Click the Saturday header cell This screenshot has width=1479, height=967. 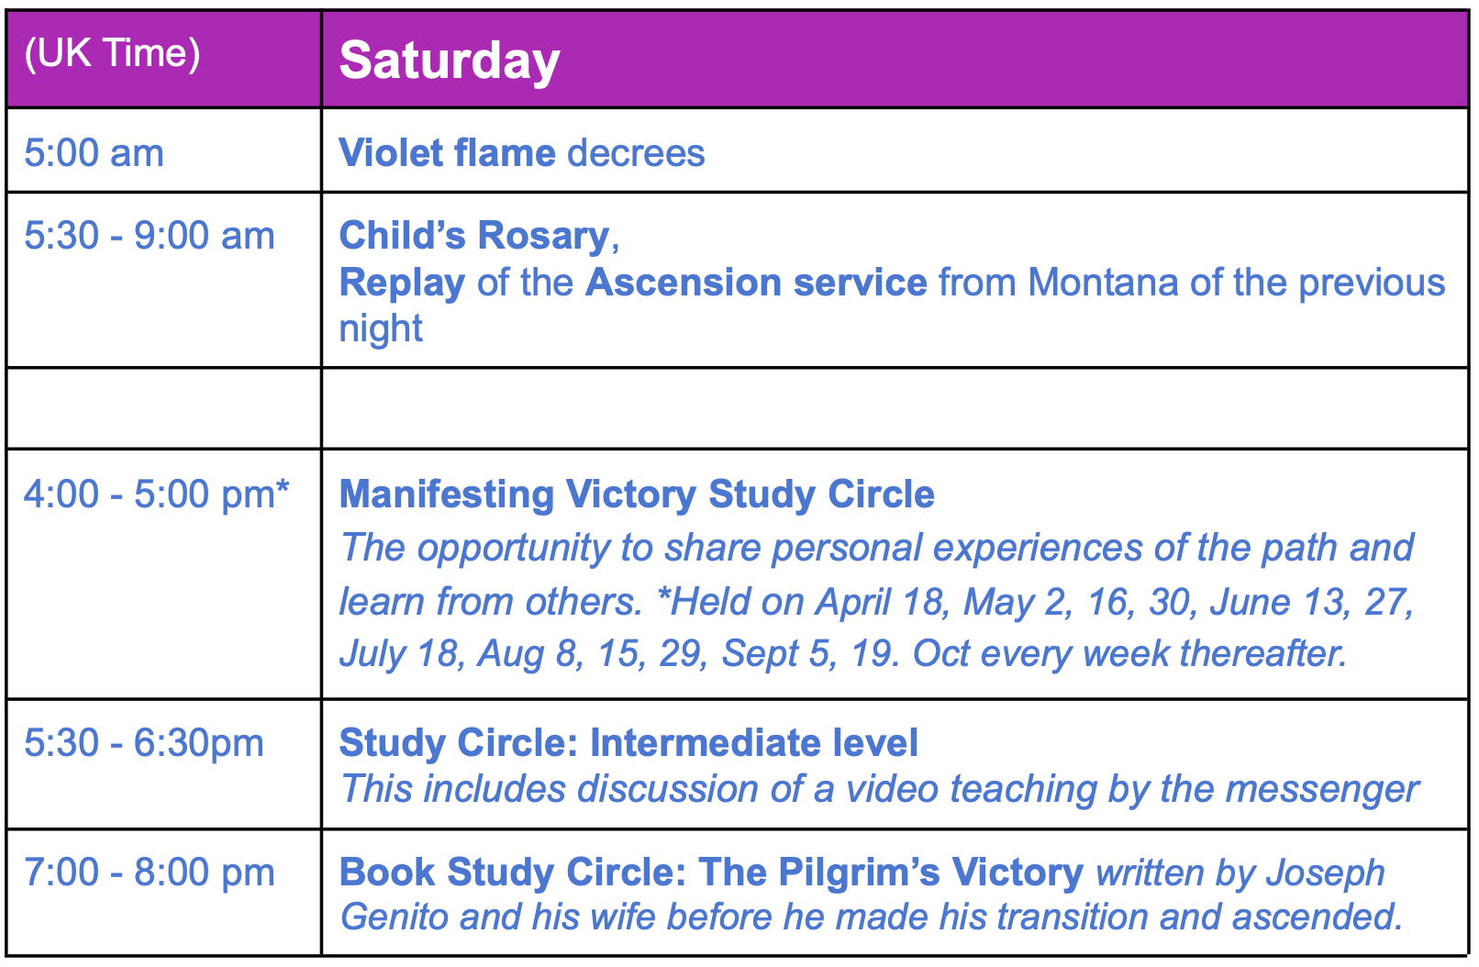coord(895,60)
